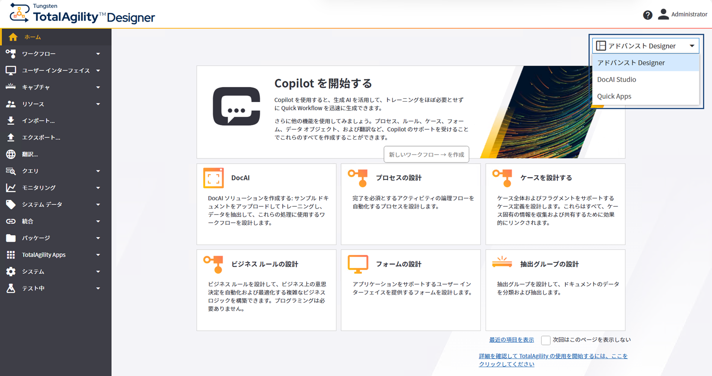Expand the モニタリング menu arrow
This screenshot has width=712, height=376.
(x=98, y=188)
